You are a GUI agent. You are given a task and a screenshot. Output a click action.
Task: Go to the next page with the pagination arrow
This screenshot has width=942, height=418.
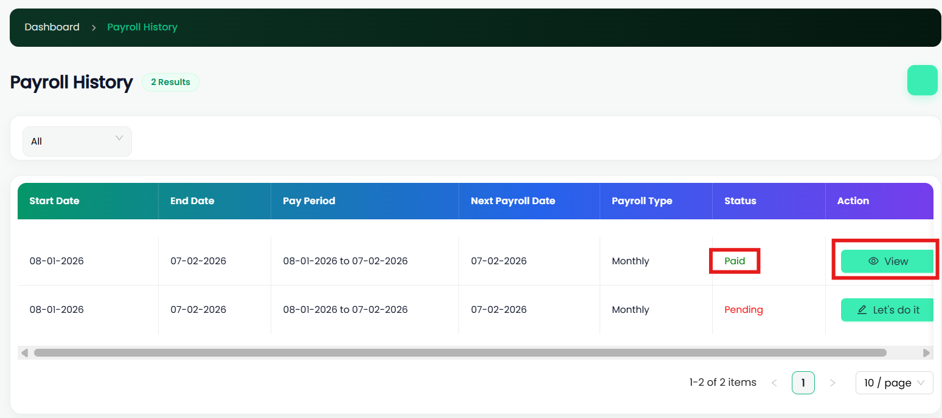tap(833, 383)
